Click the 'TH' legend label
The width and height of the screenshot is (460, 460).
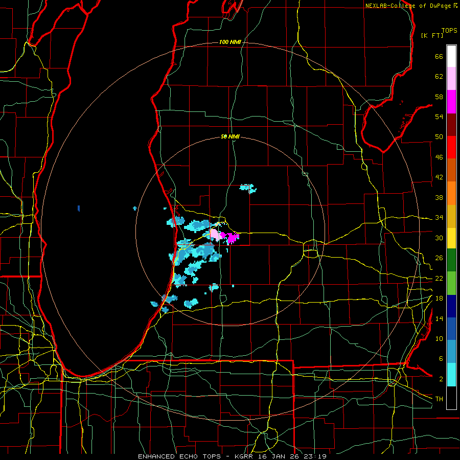click(439, 399)
